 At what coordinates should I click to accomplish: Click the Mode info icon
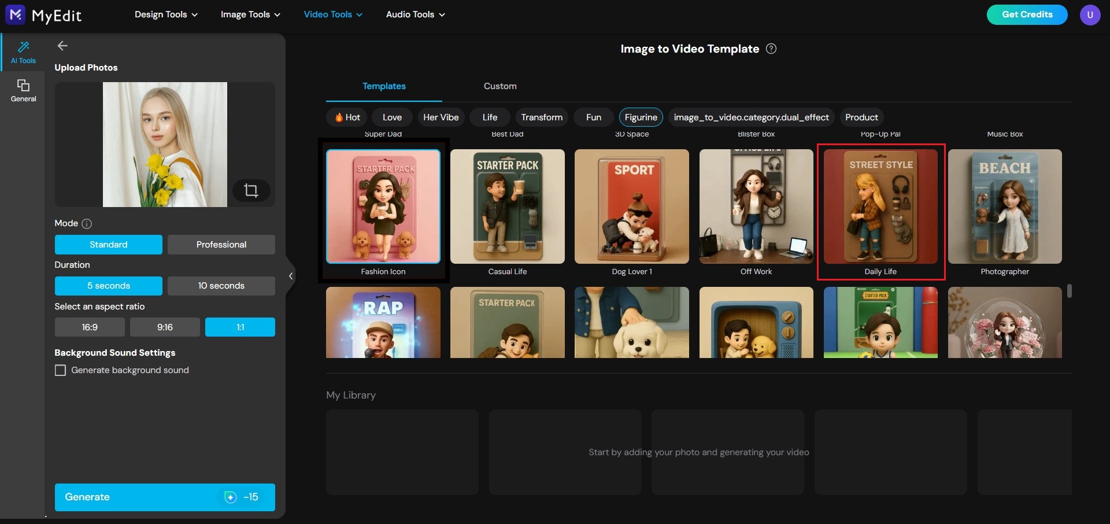tap(86, 223)
